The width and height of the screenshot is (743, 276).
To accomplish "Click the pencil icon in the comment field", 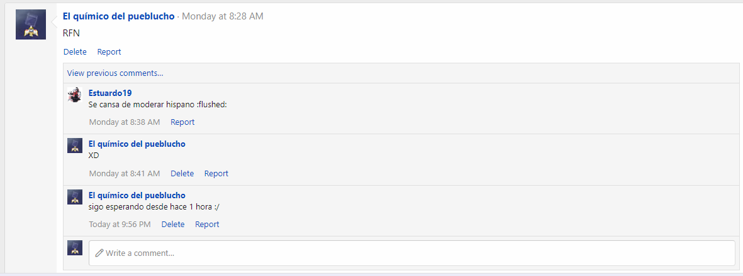I will coord(99,253).
